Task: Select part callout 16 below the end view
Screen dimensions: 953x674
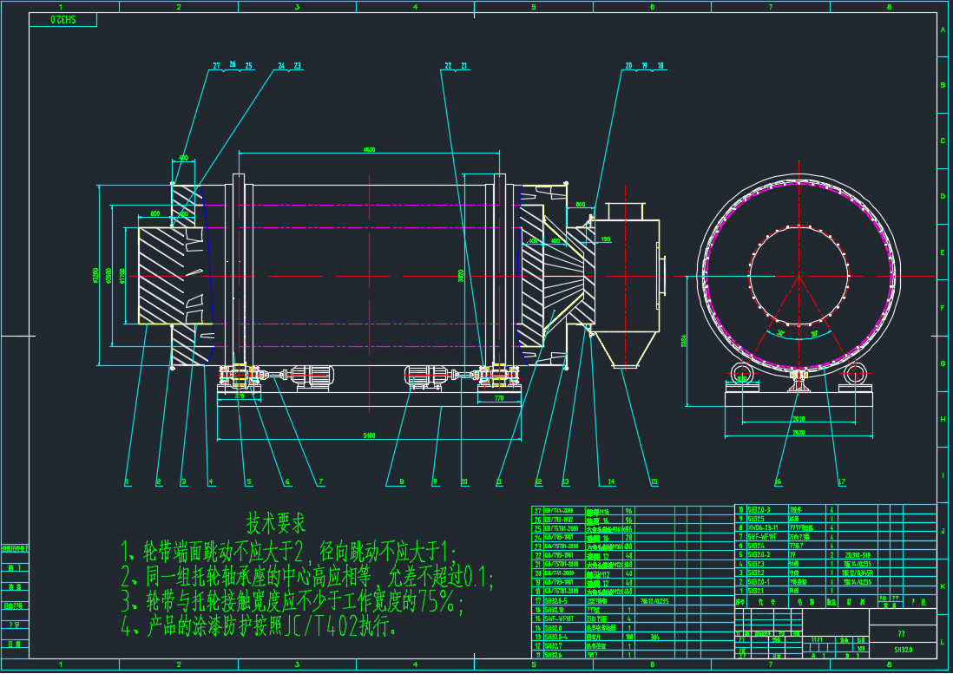Action: [778, 482]
